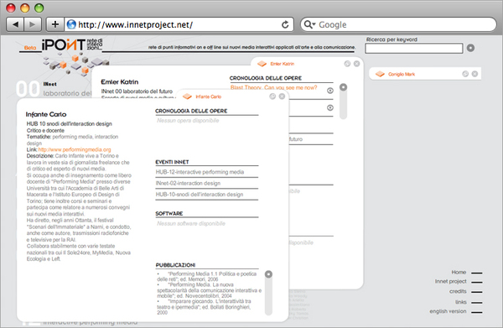Click orange cube icon on Infante Carlo card
This screenshot has height=328, width=503.
pyautogui.click(x=187, y=96)
